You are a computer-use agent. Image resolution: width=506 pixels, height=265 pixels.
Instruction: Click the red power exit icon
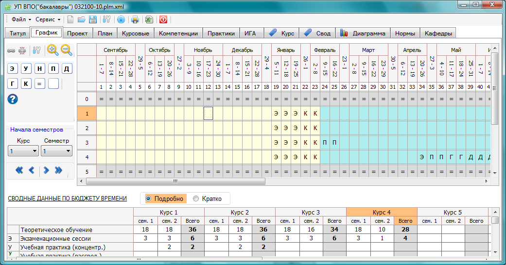pyautogui.click(x=163, y=20)
